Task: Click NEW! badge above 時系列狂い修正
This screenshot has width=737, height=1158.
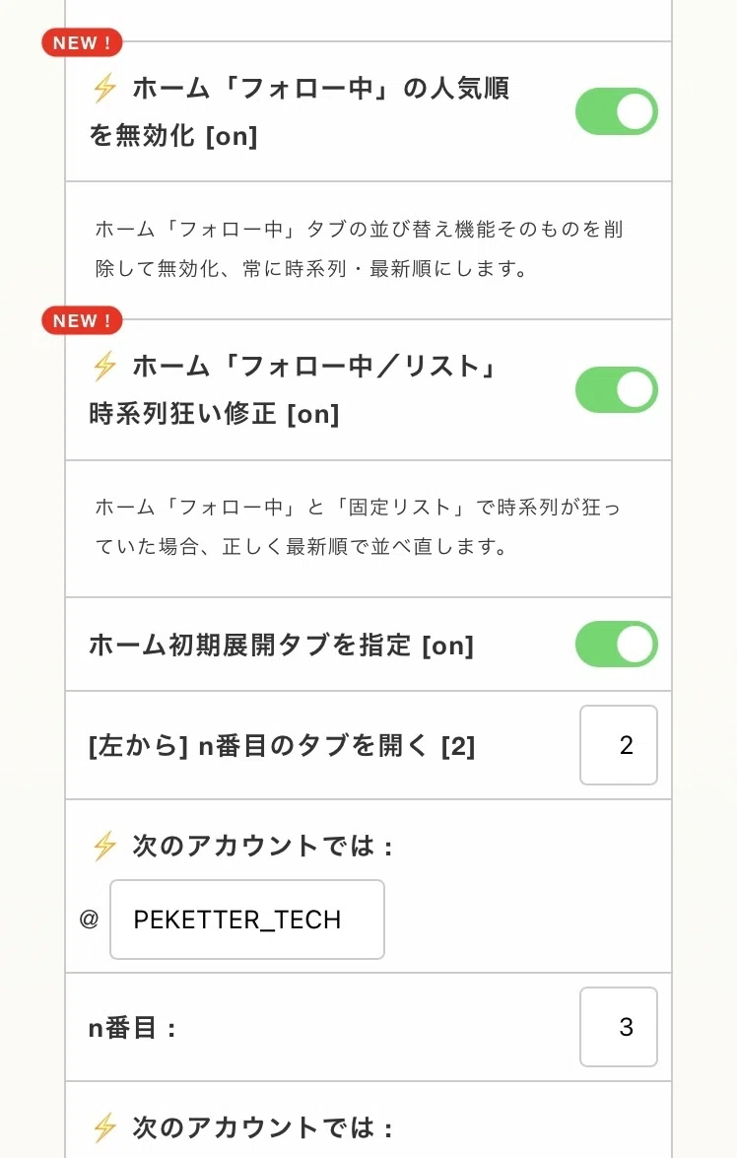Action: 82,321
